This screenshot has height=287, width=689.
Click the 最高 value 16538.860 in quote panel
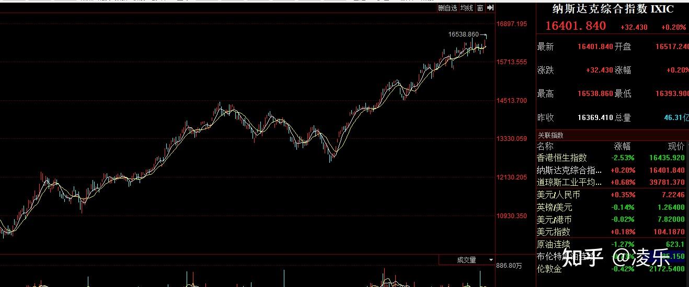click(x=595, y=94)
